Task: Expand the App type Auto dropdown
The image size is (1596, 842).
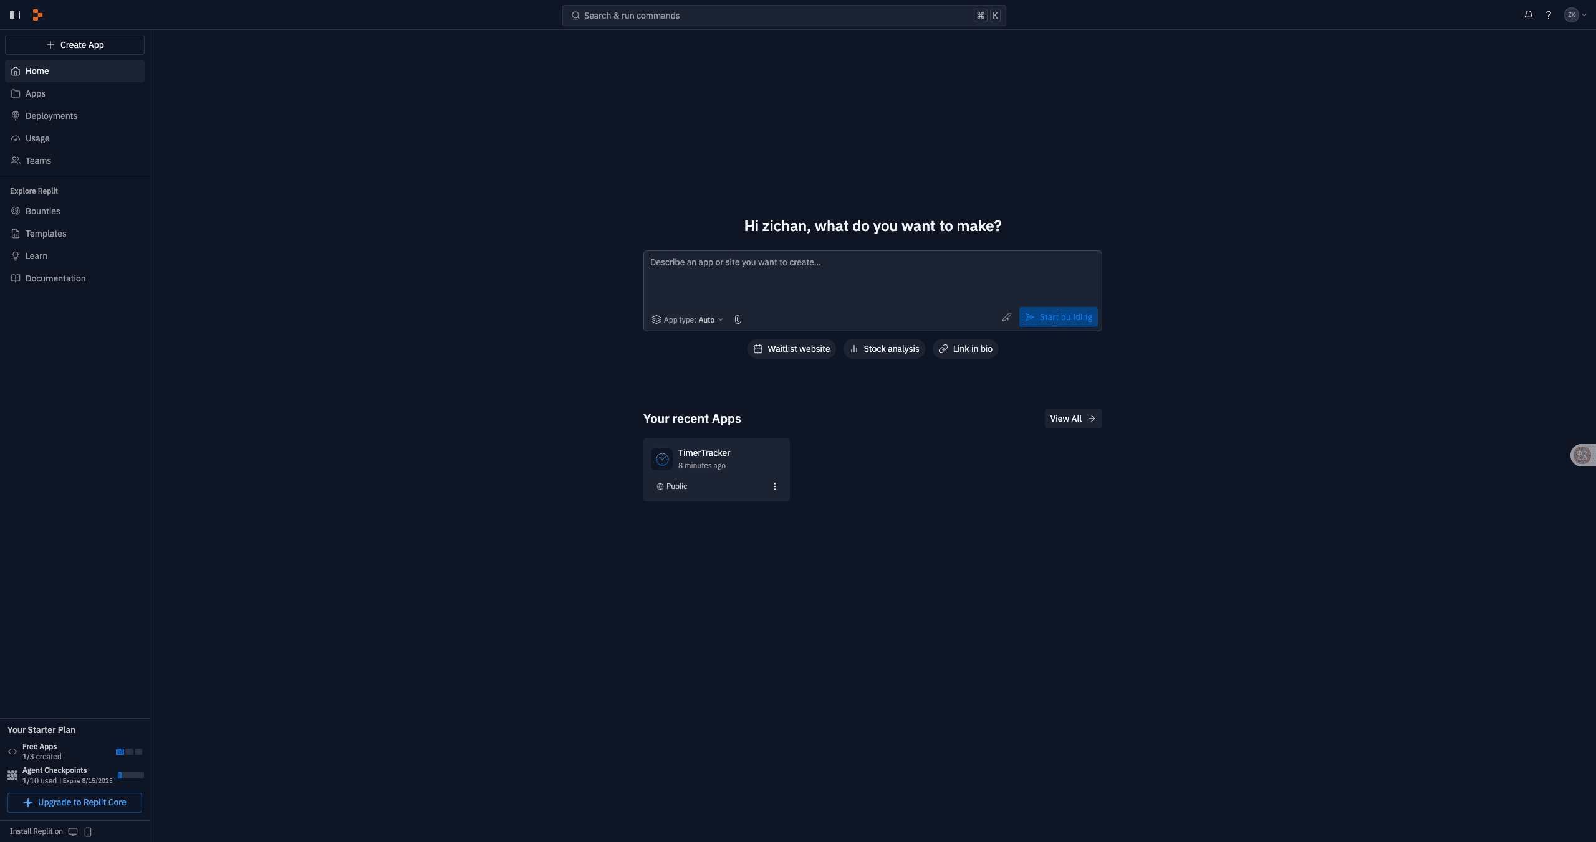Action: click(688, 319)
